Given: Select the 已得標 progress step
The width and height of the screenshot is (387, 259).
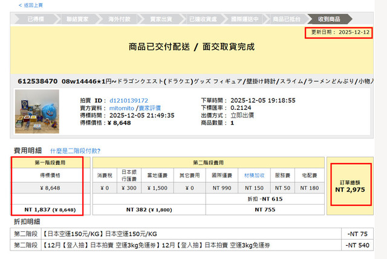Looking at the screenshot, I should tap(36, 19).
